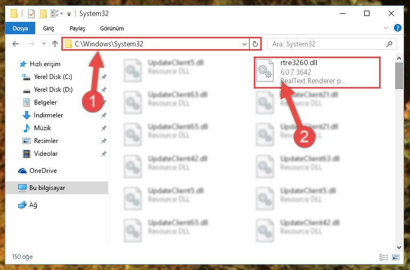Image resolution: width=410 pixels, height=270 pixels.
Task: Switch to details view layout icon
Action: [x=383, y=257]
